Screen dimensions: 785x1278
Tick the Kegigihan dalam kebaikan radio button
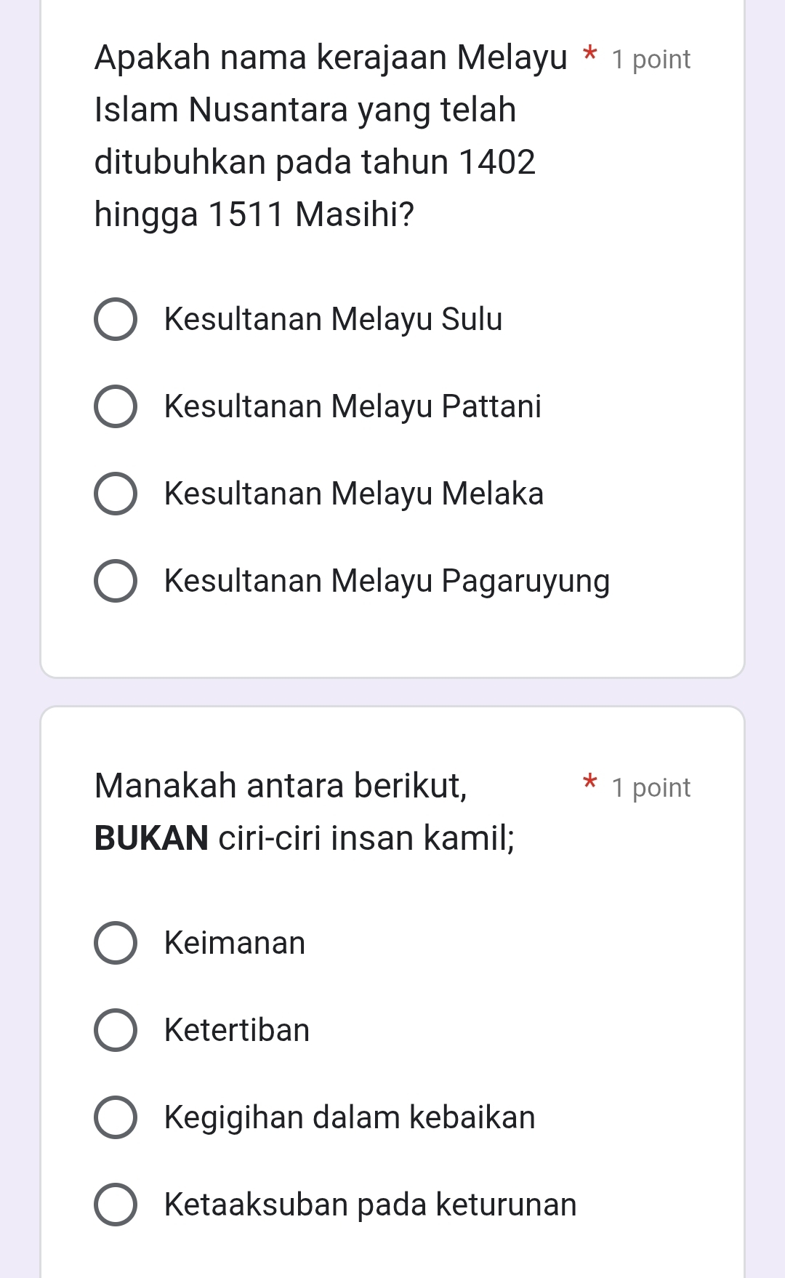(x=116, y=1117)
